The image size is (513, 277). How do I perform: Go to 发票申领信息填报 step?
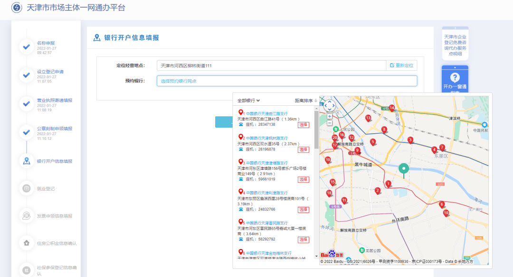click(54, 216)
